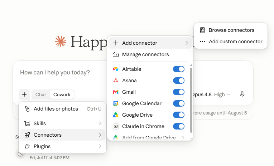
Task: Click the plus attachment button
Action: [x=24, y=94]
